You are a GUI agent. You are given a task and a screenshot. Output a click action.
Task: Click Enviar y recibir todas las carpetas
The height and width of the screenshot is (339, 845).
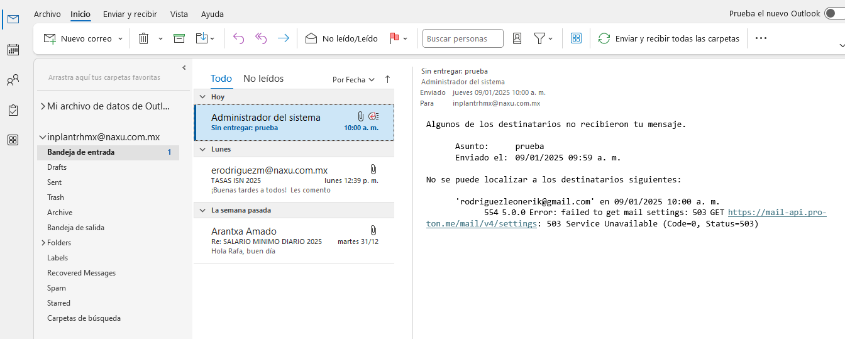[668, 38]
